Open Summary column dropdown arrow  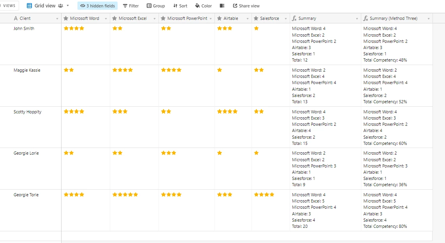click(x=357, y=19)
